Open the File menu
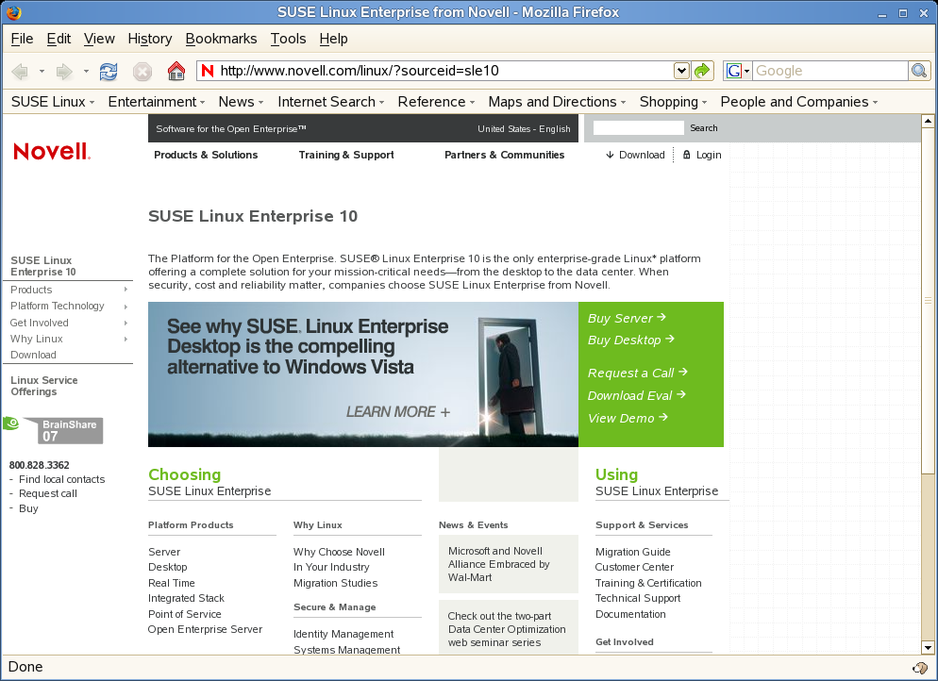The width and height of the screenshot is (938, 681). (x=22, y=39)
